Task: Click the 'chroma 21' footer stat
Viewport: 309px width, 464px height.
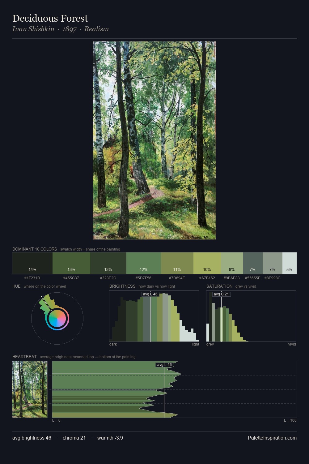Action: coord(74,438)
